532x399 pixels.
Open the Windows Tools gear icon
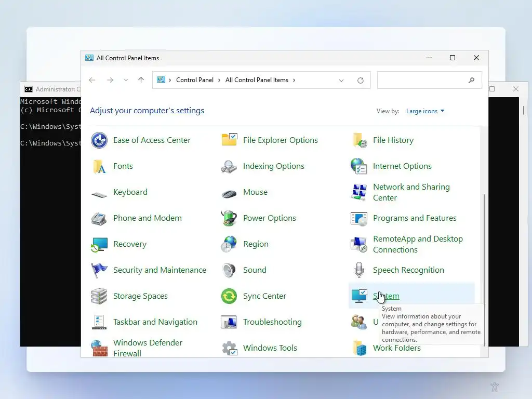point(229,348)
